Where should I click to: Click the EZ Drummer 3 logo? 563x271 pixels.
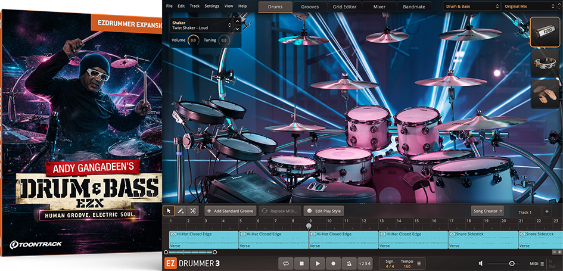[x=192, y=263]
